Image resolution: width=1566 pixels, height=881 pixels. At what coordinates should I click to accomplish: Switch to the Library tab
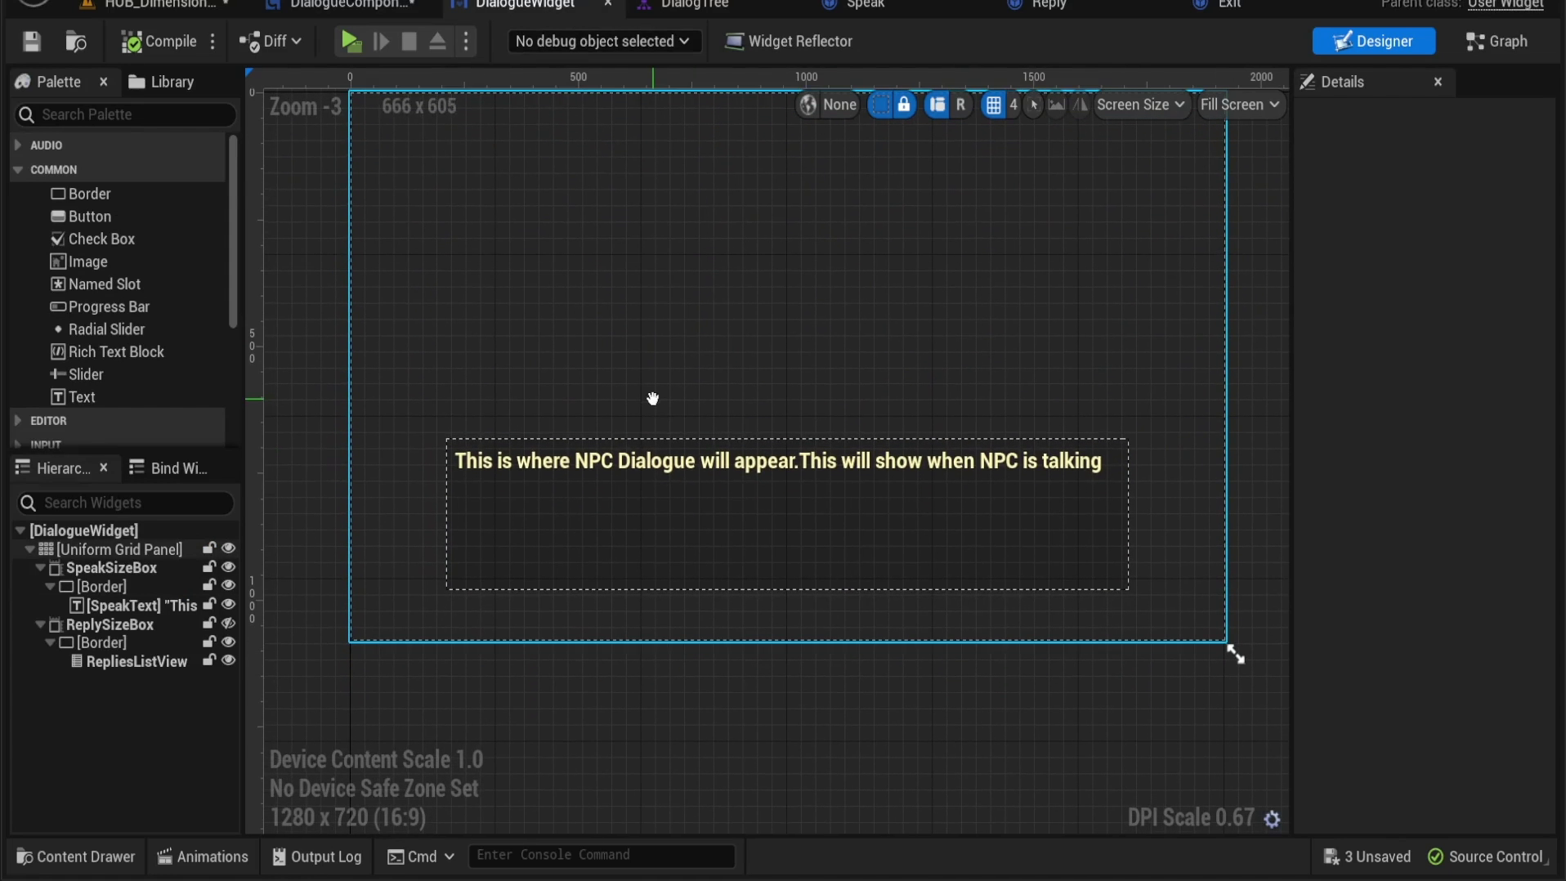(x=162, y=82)
